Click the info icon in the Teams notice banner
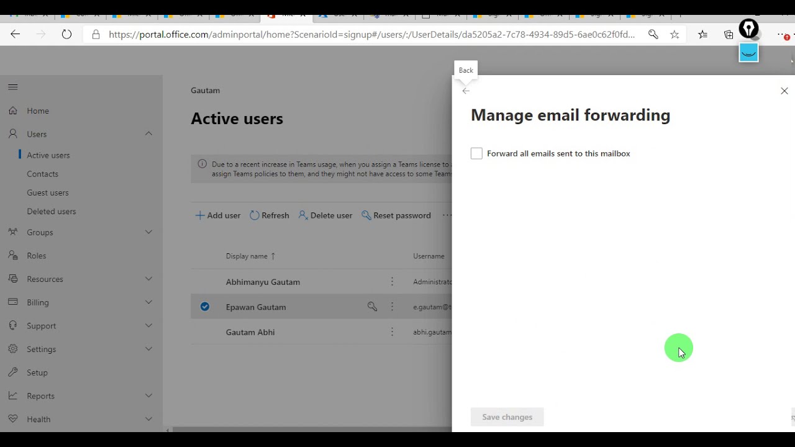 202,164
